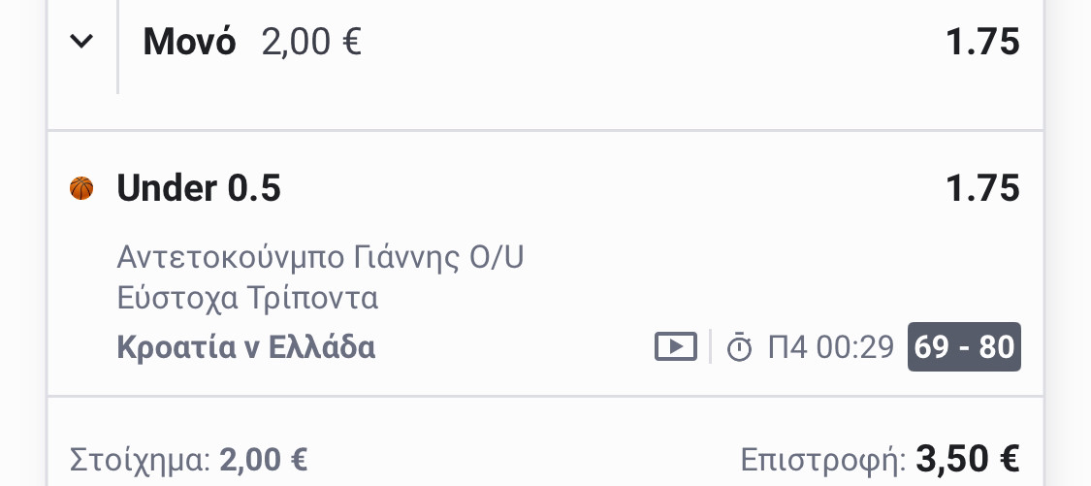The width and height of the screenshot is (1091, 486).
Task: Click the Επιστροφή label text
Action: [823, 460]
